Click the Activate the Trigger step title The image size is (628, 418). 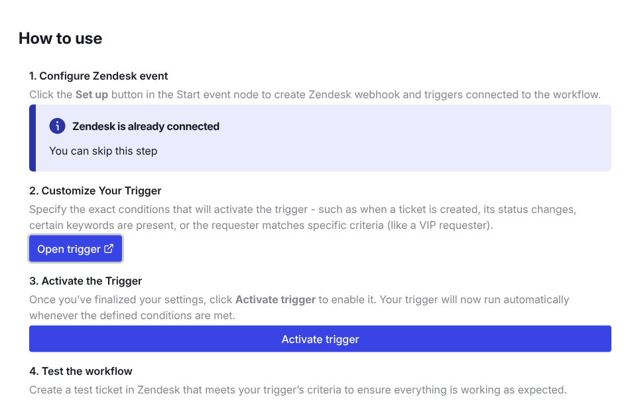pyautogui.click(x=85, y=281)
